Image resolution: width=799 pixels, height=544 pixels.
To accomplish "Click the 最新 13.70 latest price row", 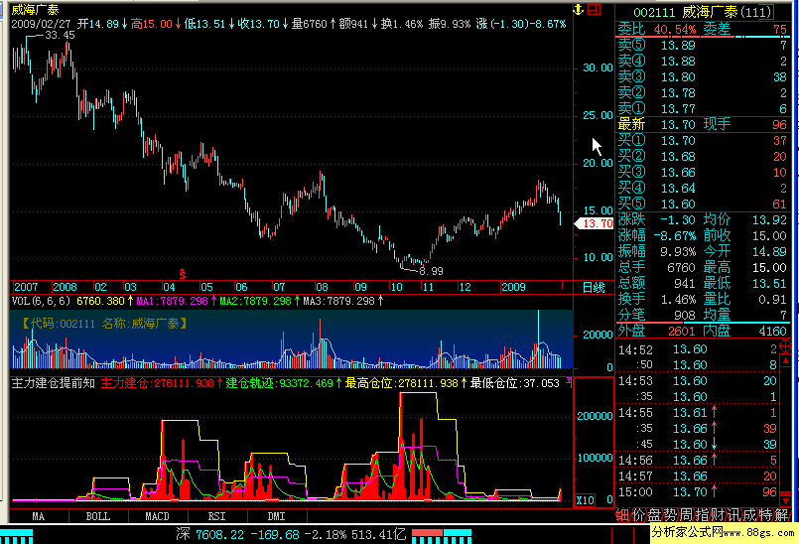I will tap(703, 124).
